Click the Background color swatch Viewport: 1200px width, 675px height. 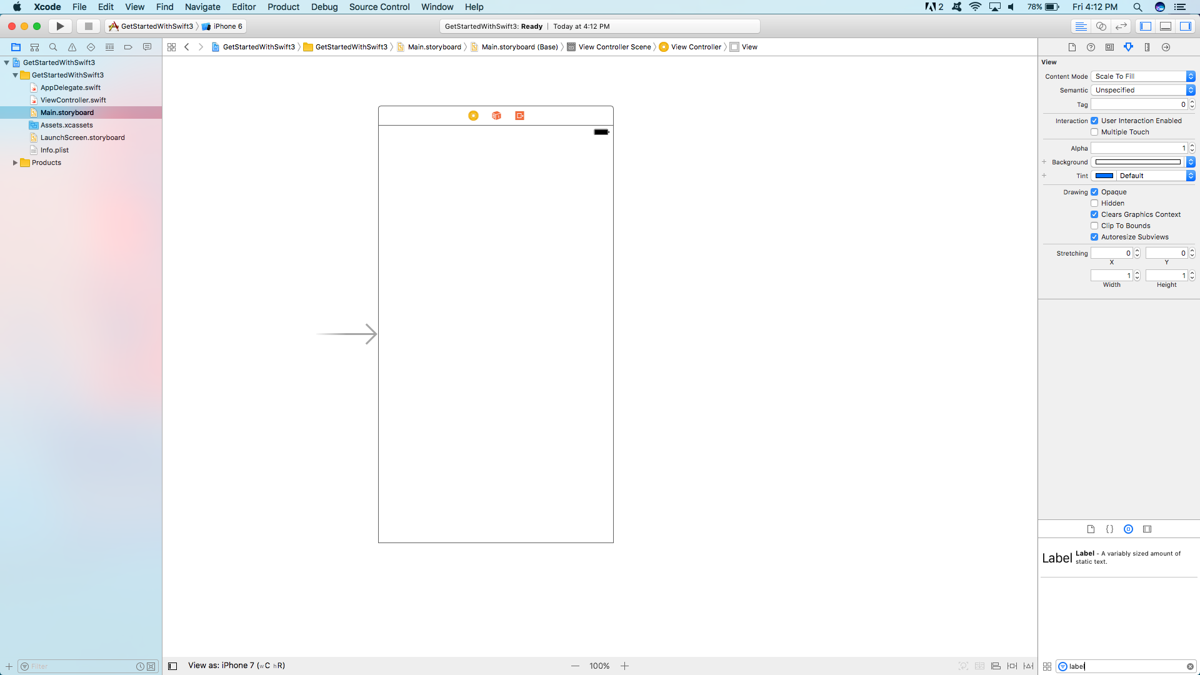pos(1139,161)
